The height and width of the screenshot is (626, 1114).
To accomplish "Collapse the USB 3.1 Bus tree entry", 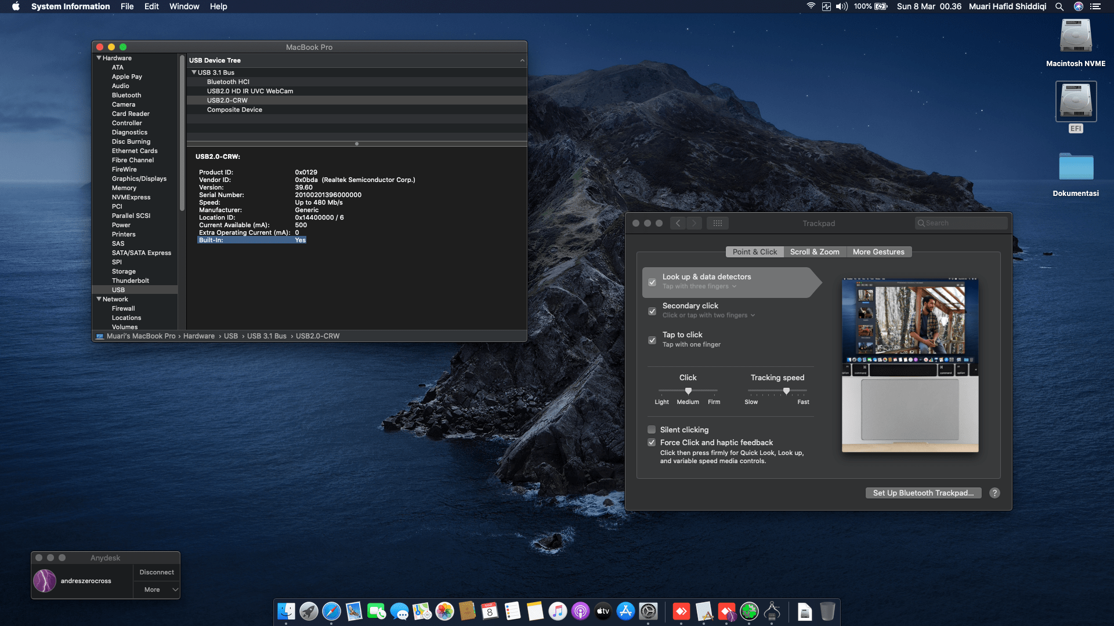I will [194, 72].
